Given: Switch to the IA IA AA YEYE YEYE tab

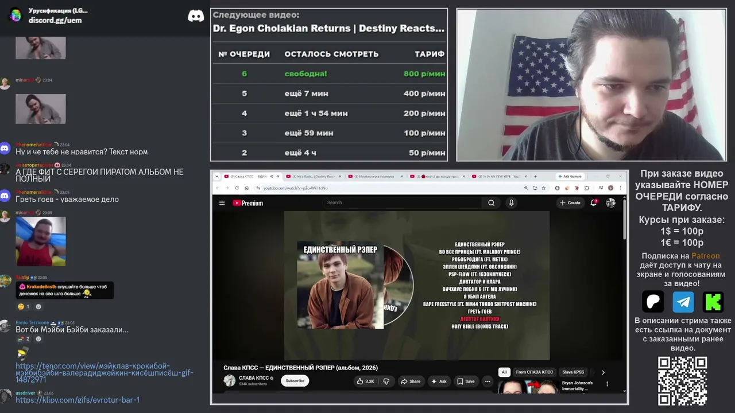Looking at the screenshot, I should tap(500, 176).
